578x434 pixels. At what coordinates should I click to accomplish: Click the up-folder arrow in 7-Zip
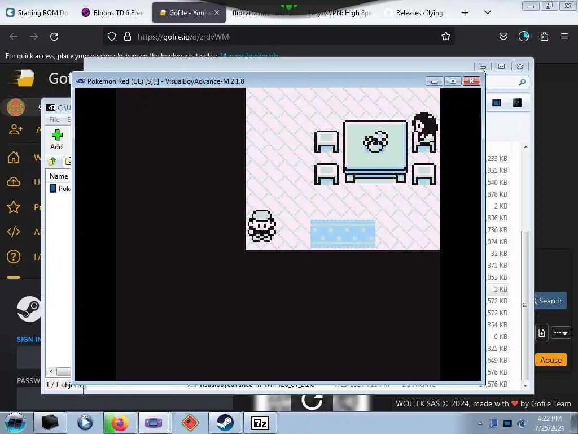click(52, 161)
